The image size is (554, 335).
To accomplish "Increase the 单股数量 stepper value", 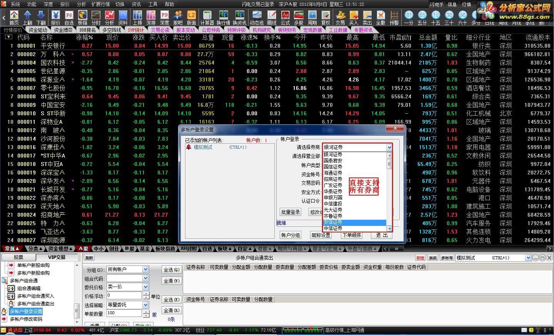I will [146, 311].
